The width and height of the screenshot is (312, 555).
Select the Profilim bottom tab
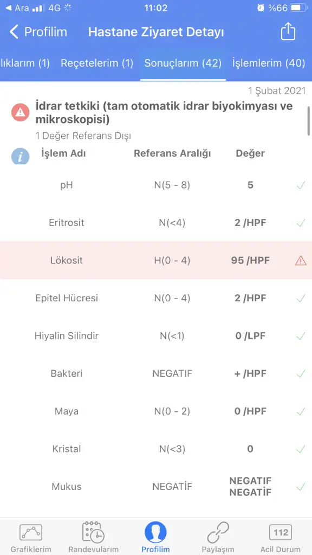coord(155,537)
